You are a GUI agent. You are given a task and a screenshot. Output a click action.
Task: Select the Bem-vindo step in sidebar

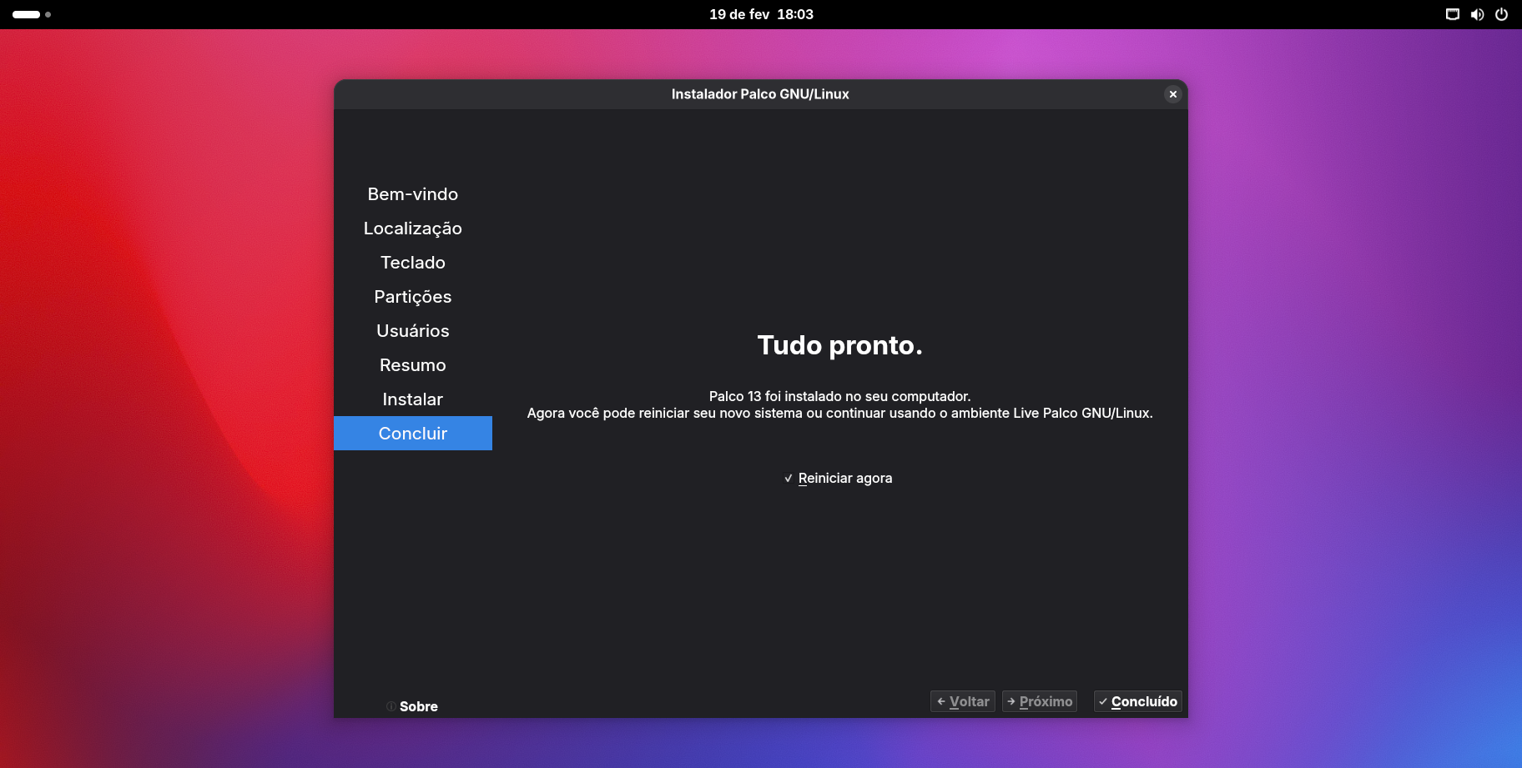(412, 194)
